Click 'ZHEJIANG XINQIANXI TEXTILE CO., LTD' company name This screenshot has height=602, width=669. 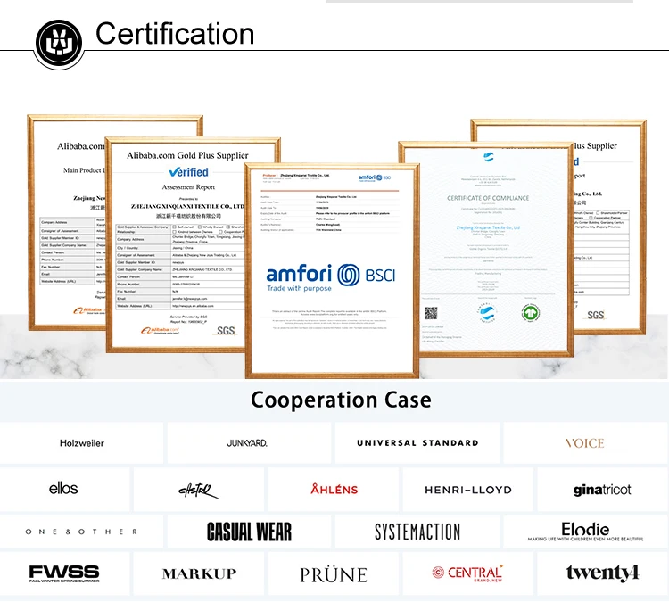click(188, 207)
